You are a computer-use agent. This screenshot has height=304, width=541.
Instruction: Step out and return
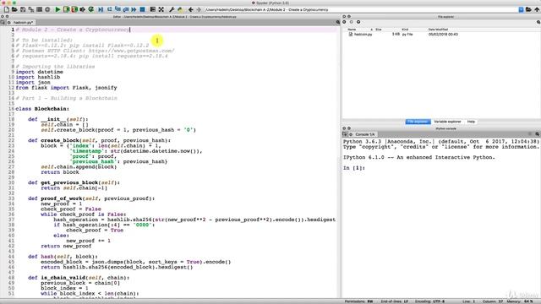(126, 9)
